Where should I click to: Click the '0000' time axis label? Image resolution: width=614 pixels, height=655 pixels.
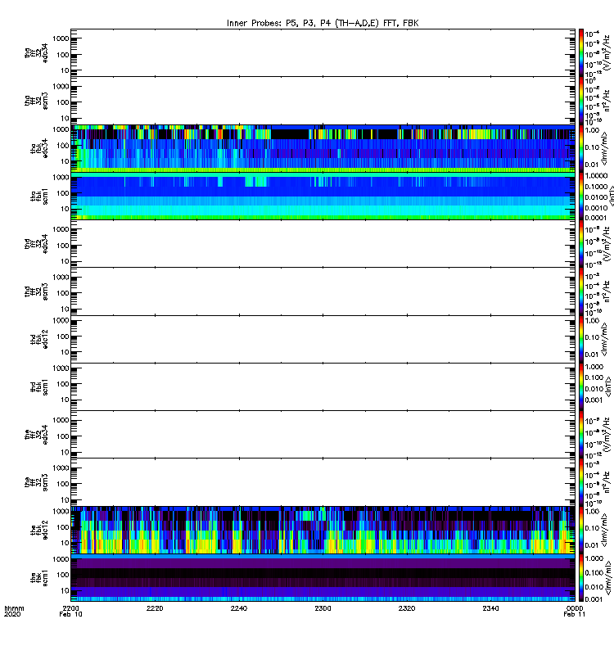575,608
